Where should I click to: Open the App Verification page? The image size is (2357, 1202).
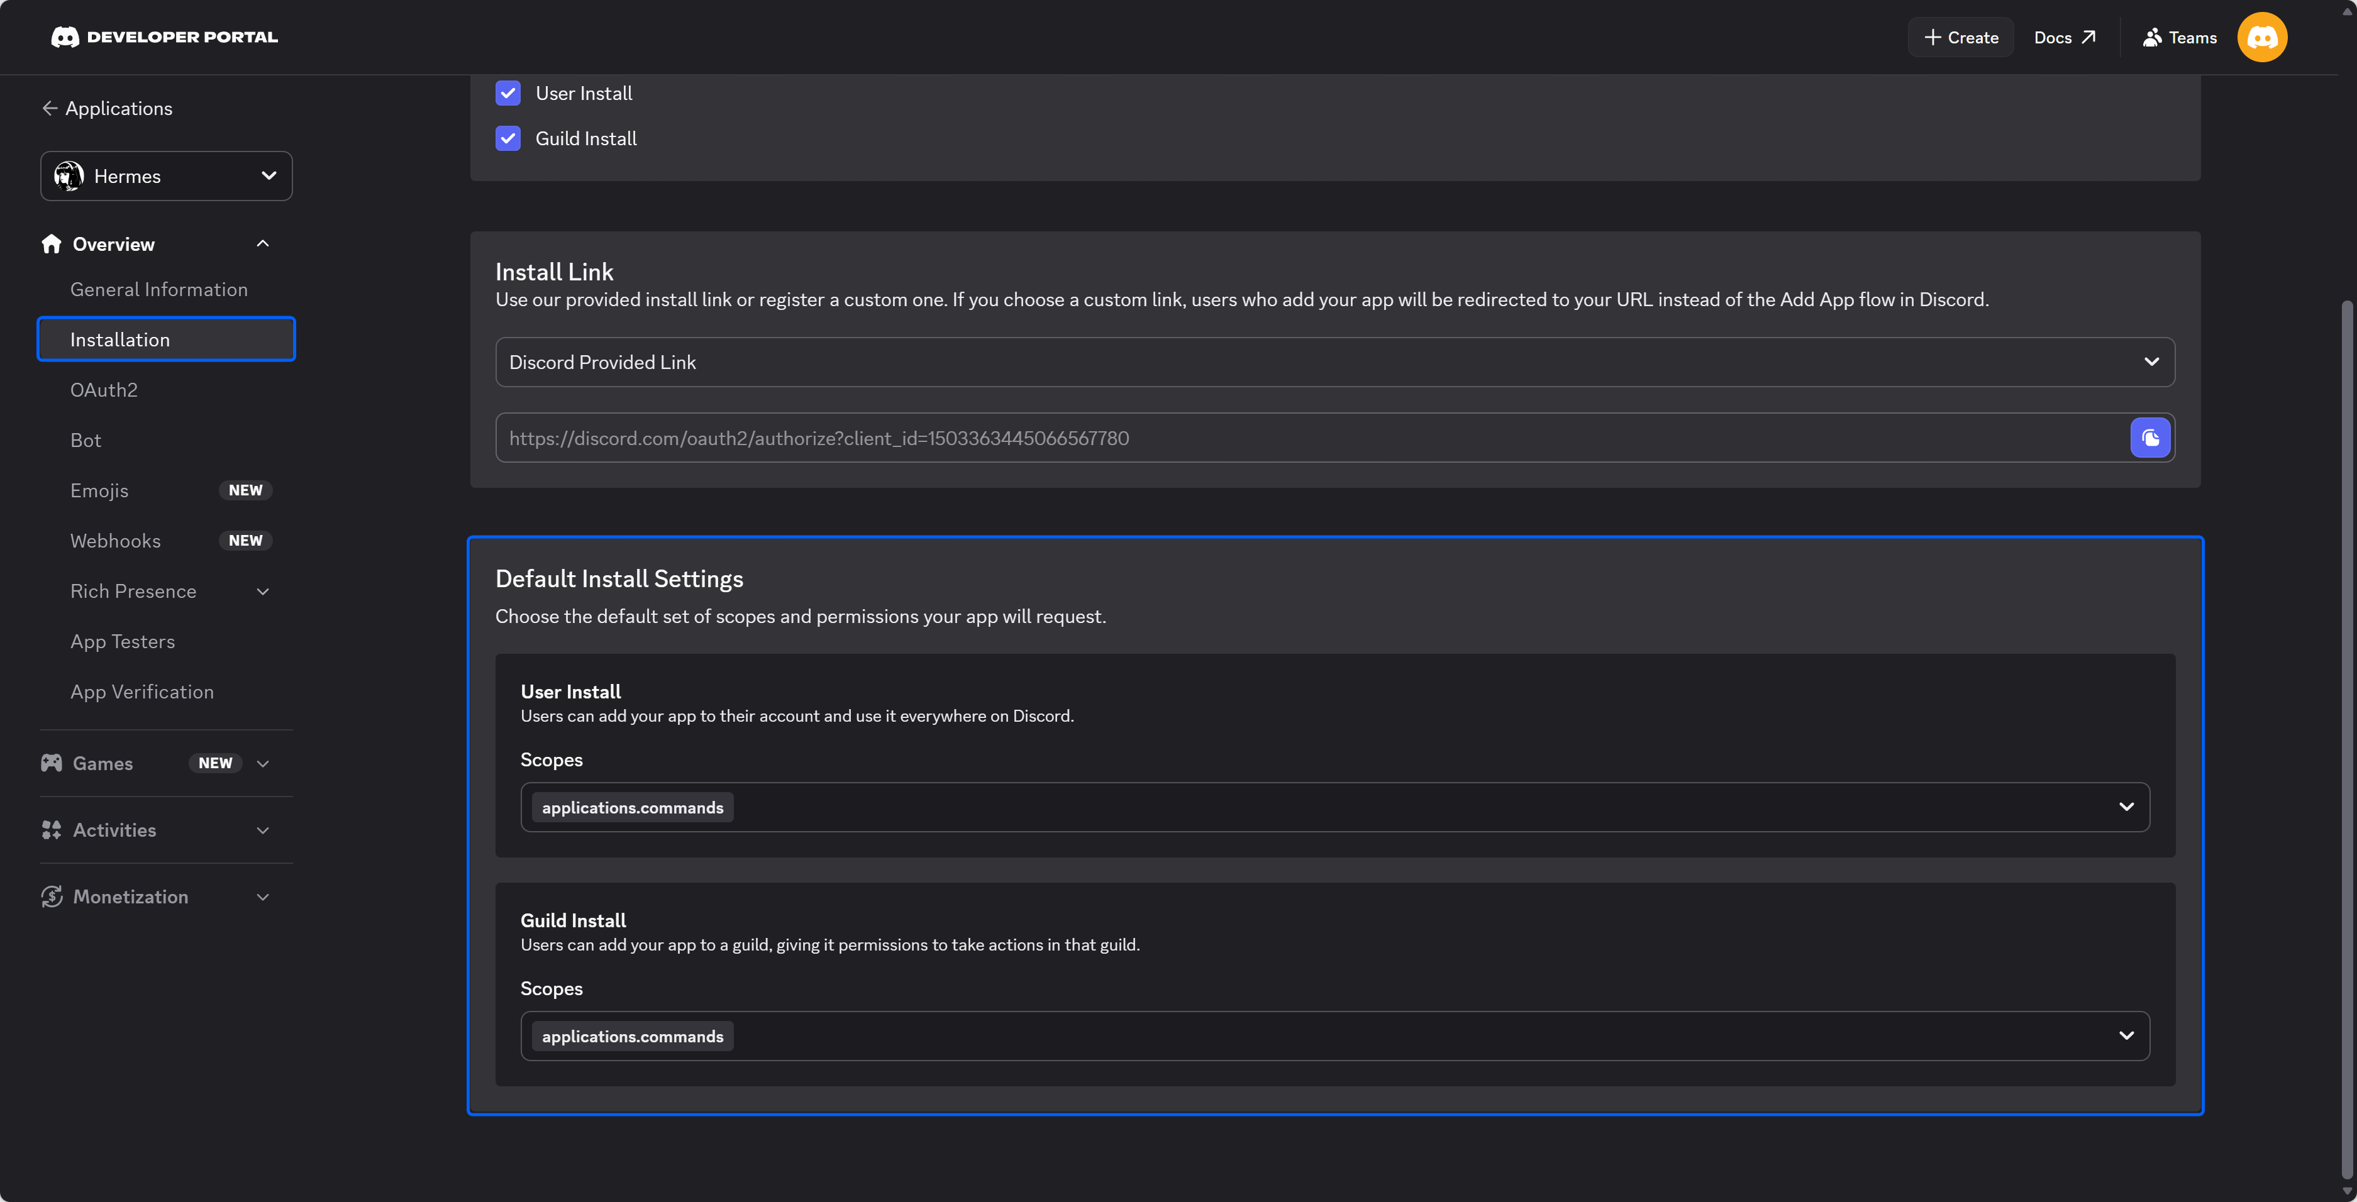[x=143, y=692]
